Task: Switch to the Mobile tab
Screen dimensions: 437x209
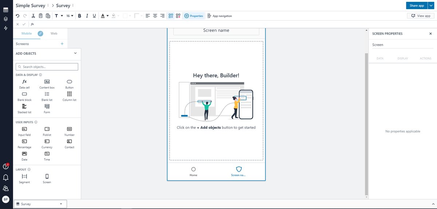Action: click(27, 33)
